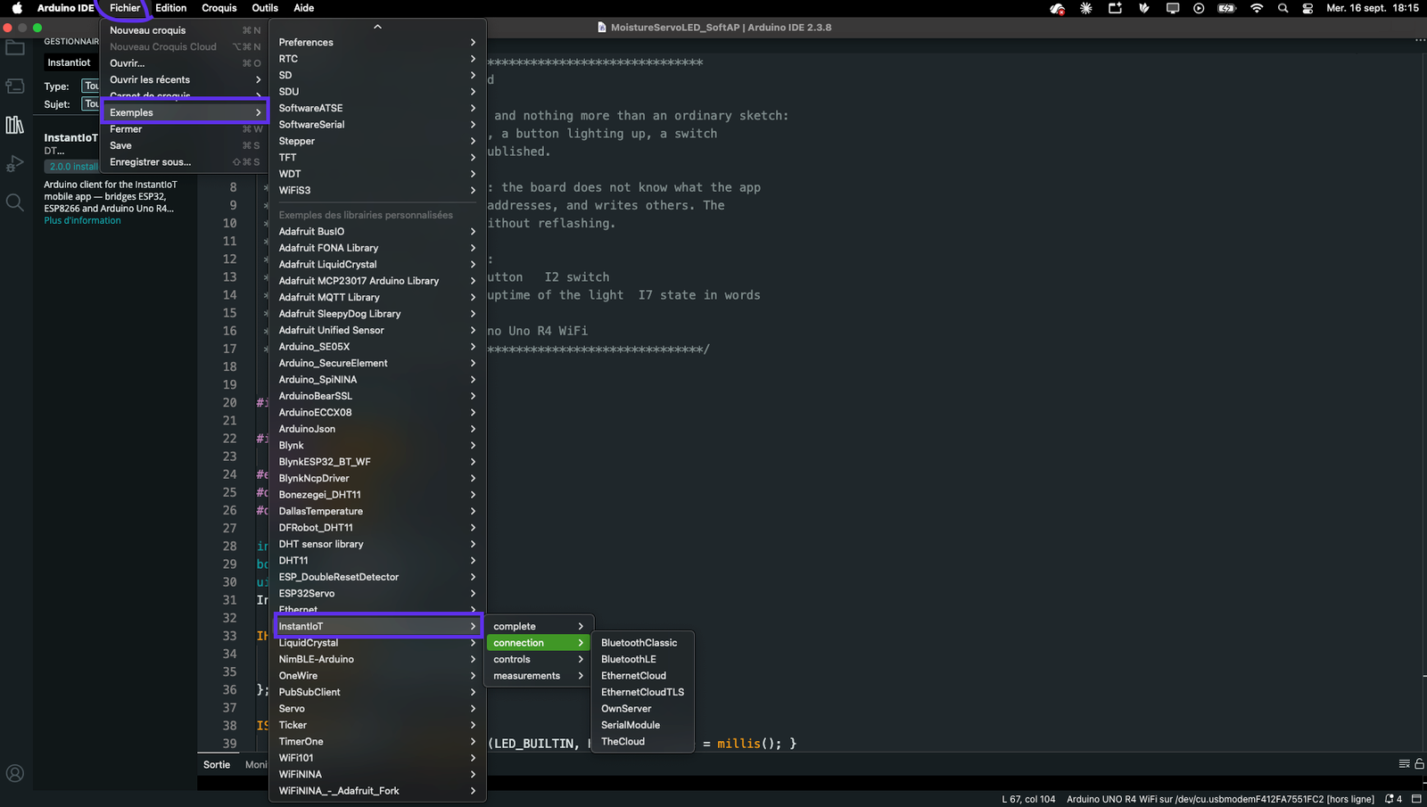Open the Type filter dropdown

point(90,86)
